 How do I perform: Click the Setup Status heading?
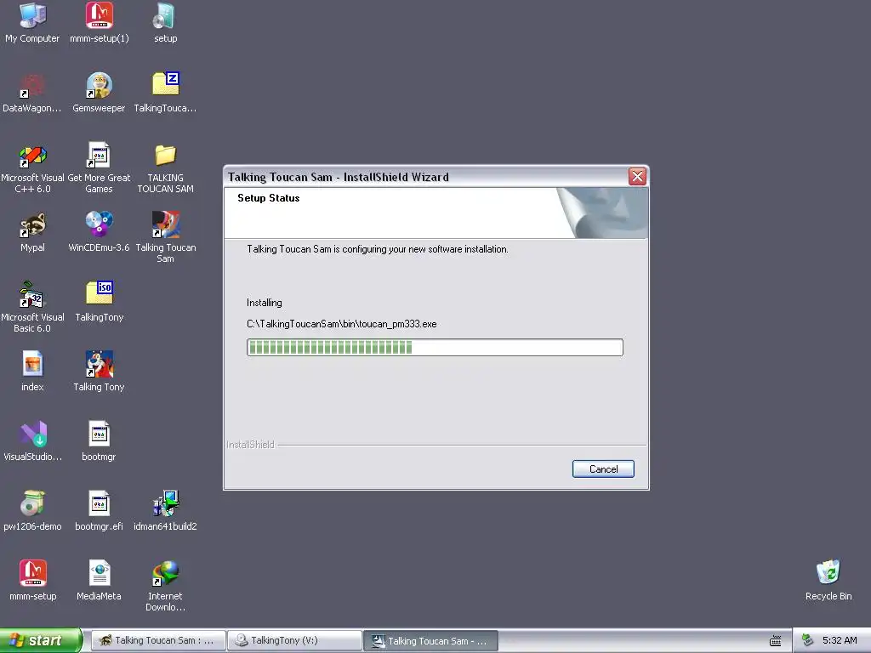pyautogui.click(x=268, y=197)
